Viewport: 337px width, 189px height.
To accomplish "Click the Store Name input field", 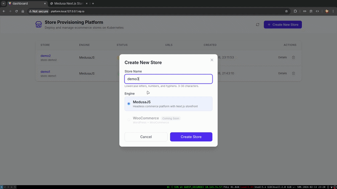I will (x=168, y=79).
